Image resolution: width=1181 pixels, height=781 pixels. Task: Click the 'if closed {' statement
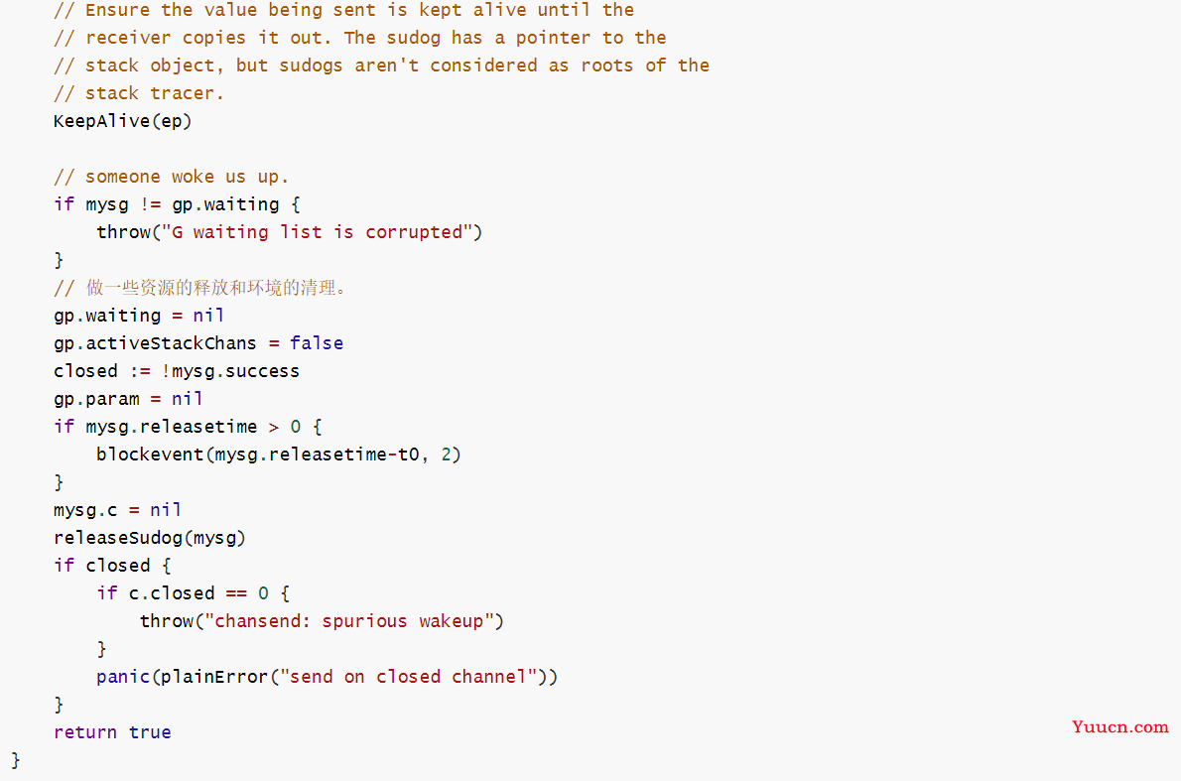pos(112,566)
